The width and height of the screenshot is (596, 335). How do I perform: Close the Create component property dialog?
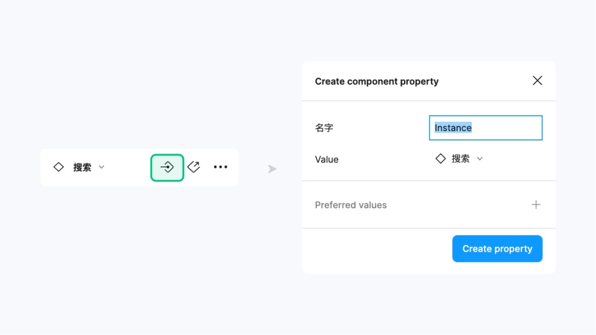[537, 81]
